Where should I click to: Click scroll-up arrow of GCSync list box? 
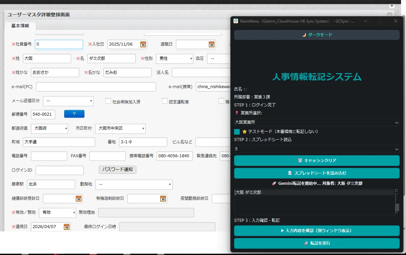point(397,191)
